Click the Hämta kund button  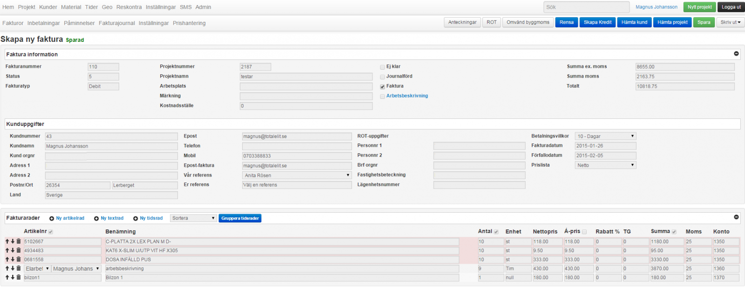[x=634, y=22]
